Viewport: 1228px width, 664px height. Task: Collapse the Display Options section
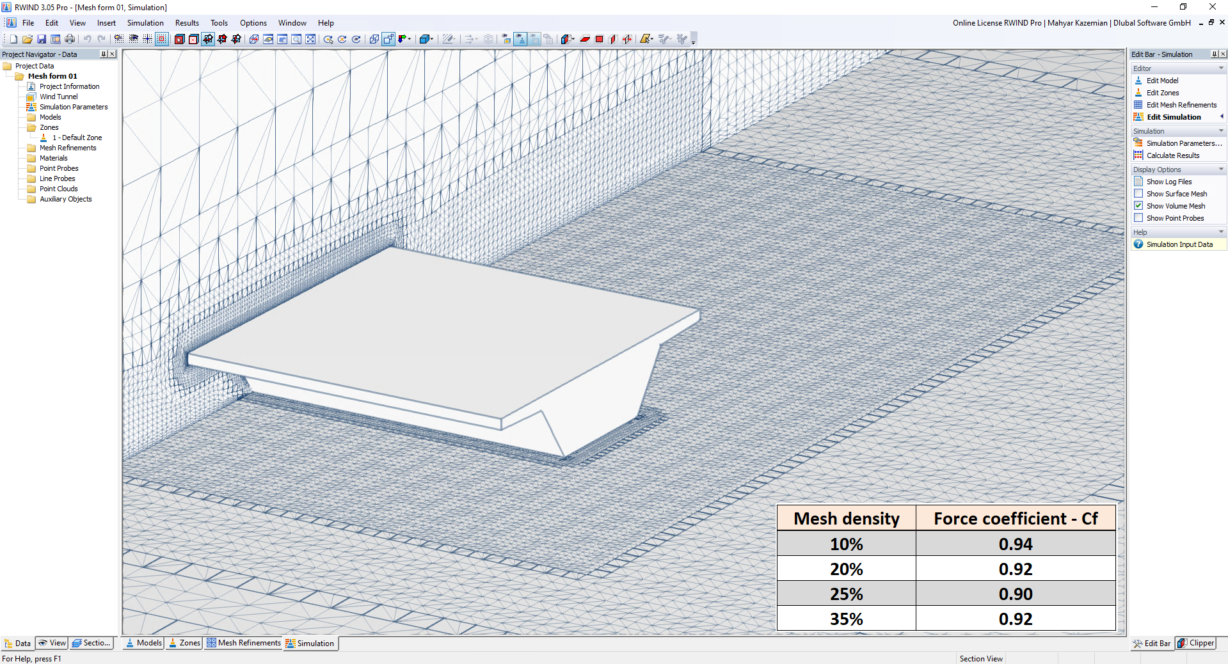(1221, 169)
